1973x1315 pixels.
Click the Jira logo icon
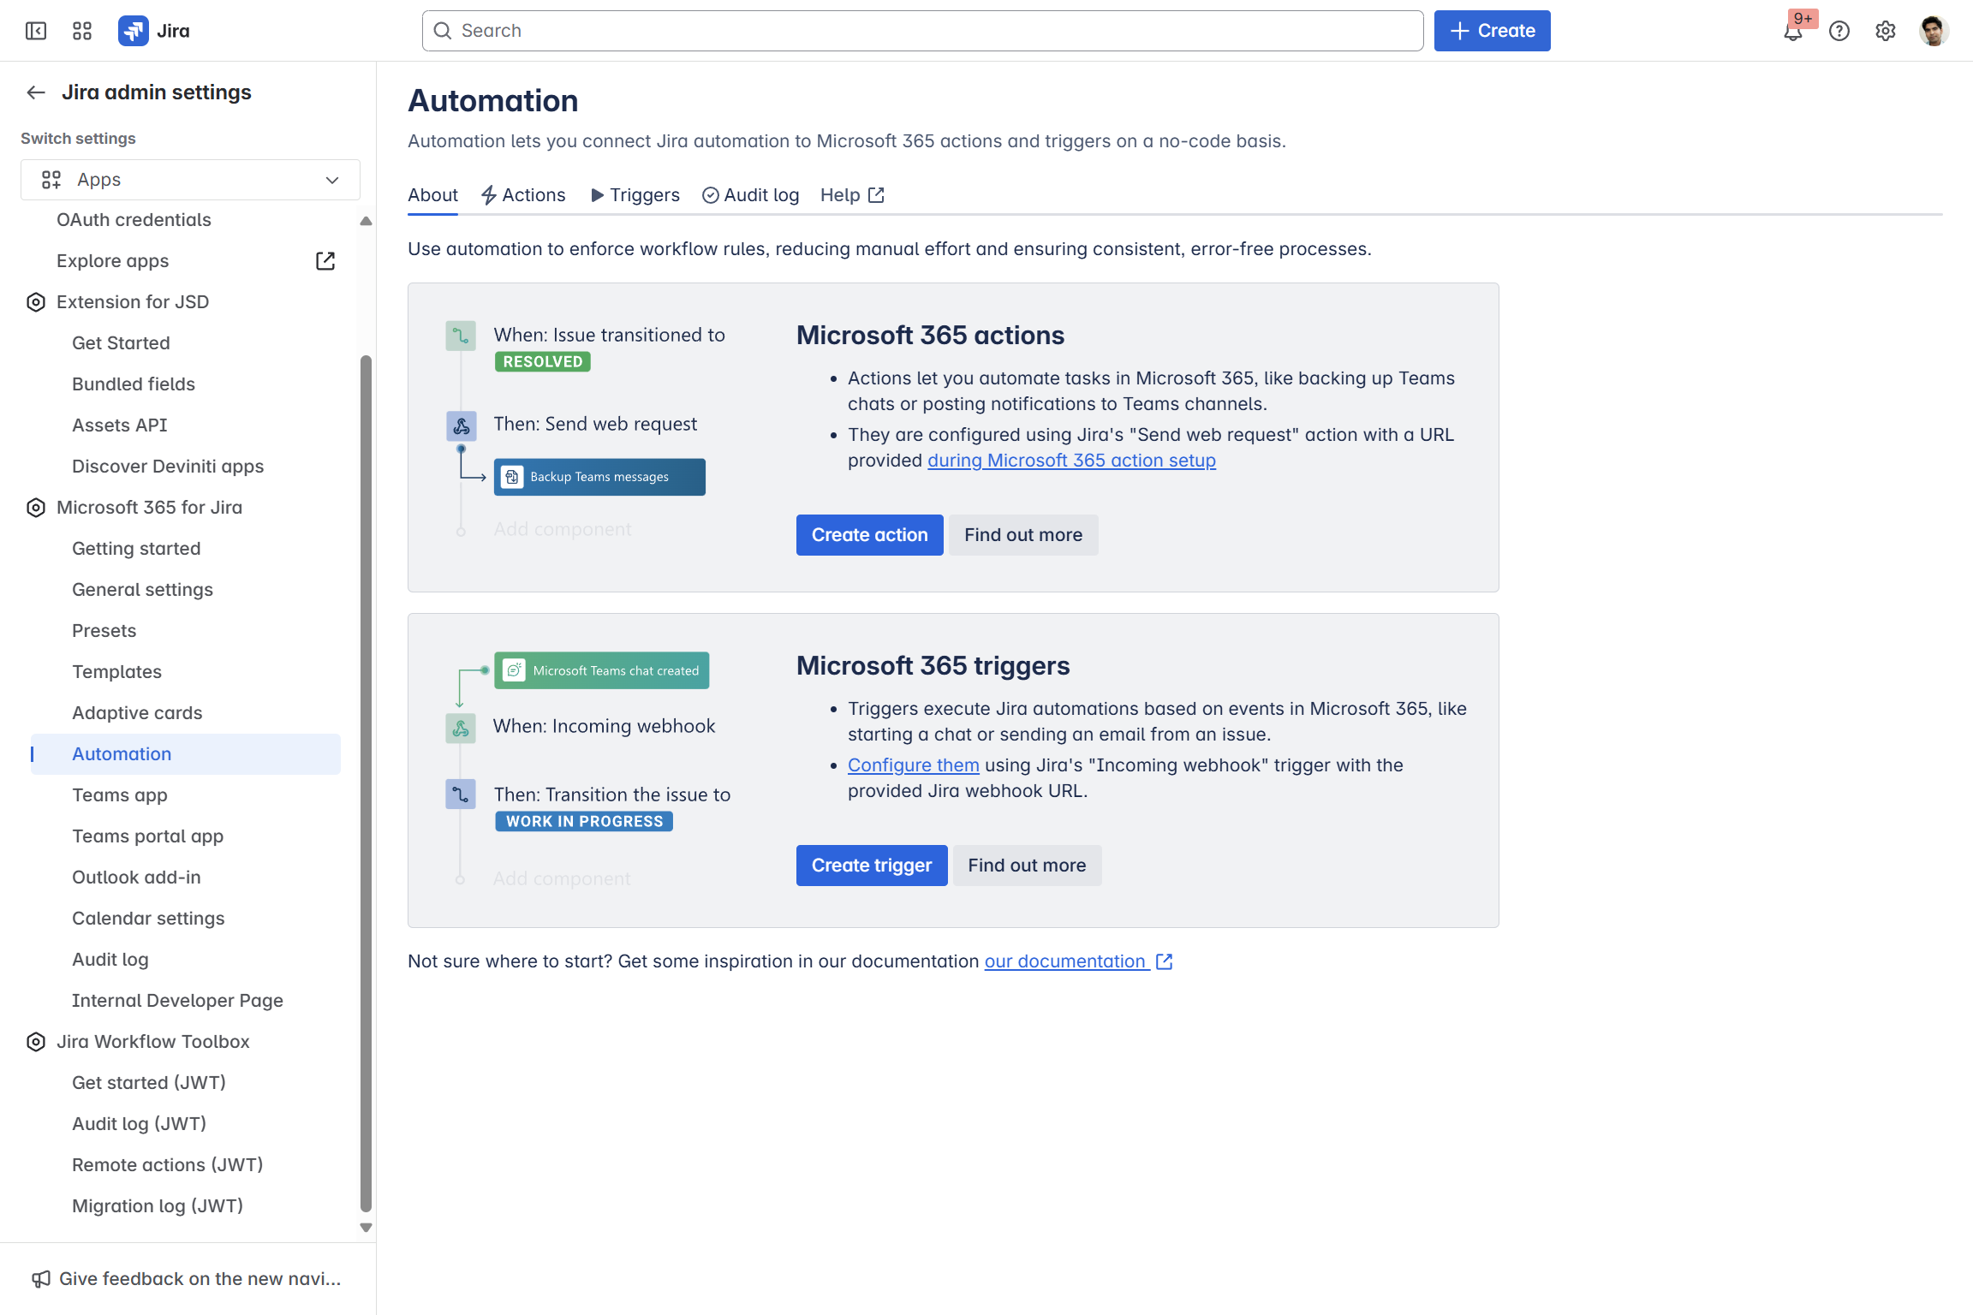pyautogui.click(x=133, y=31)
